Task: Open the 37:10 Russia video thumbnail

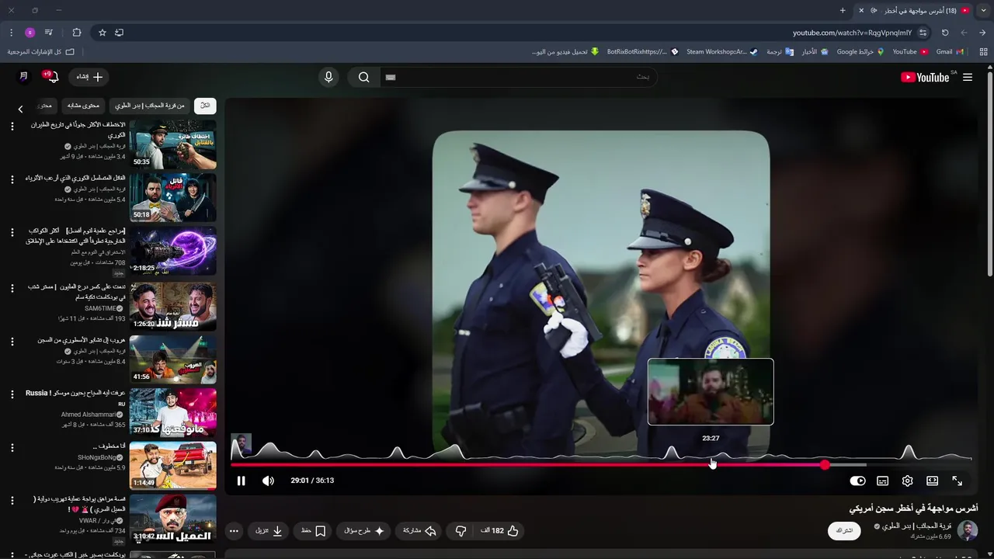Action: (172, 412)
